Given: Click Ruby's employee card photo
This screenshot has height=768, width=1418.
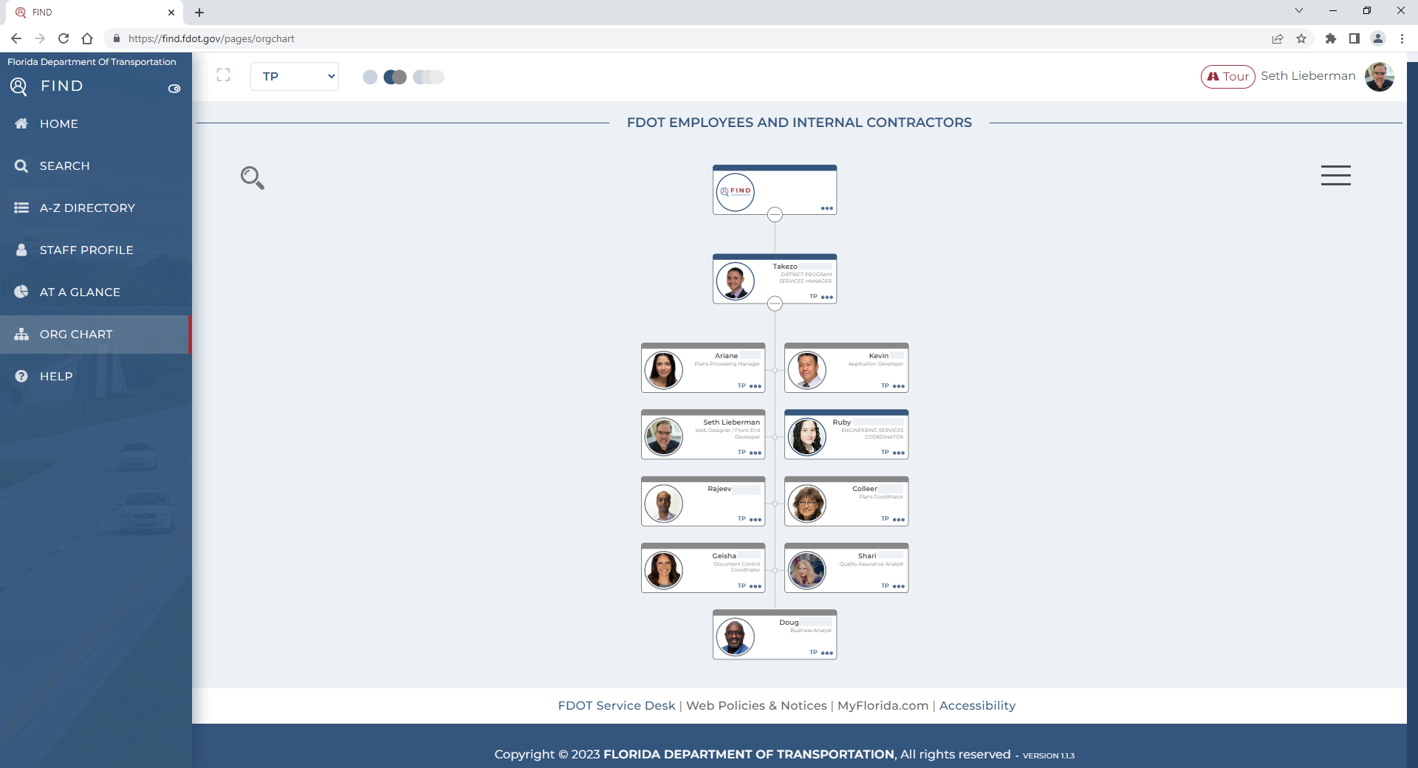Looking at the screenshot, I should tap(807, 436).
